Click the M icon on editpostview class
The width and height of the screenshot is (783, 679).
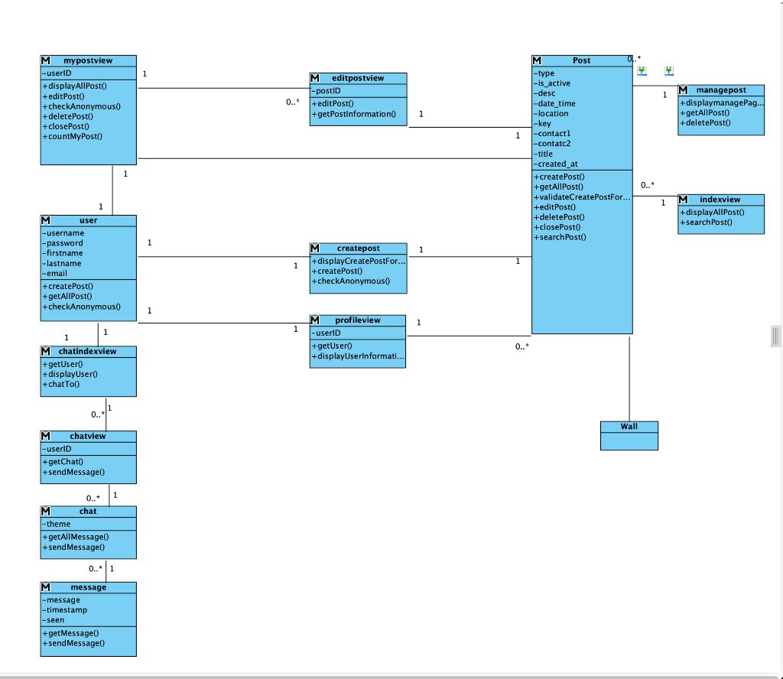(314, 77)
